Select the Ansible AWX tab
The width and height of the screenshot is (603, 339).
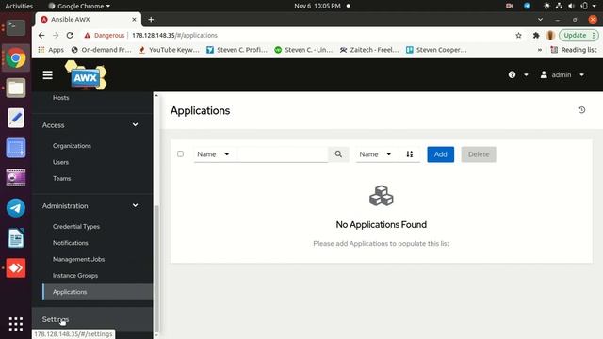(x=88, y=19)
